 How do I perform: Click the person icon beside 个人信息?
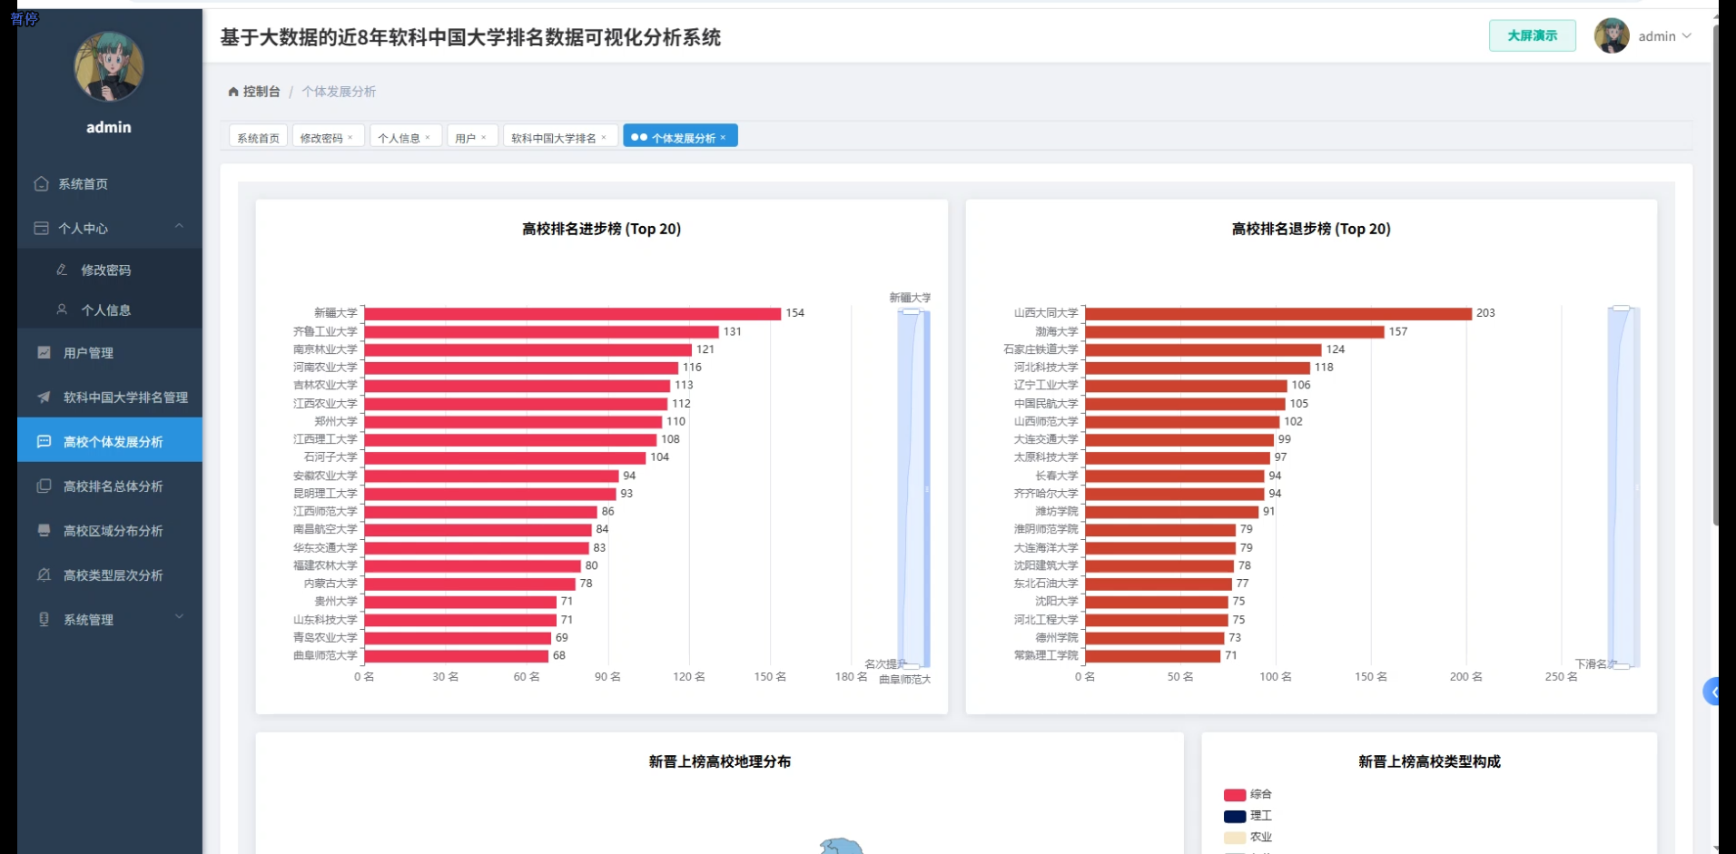62,309
